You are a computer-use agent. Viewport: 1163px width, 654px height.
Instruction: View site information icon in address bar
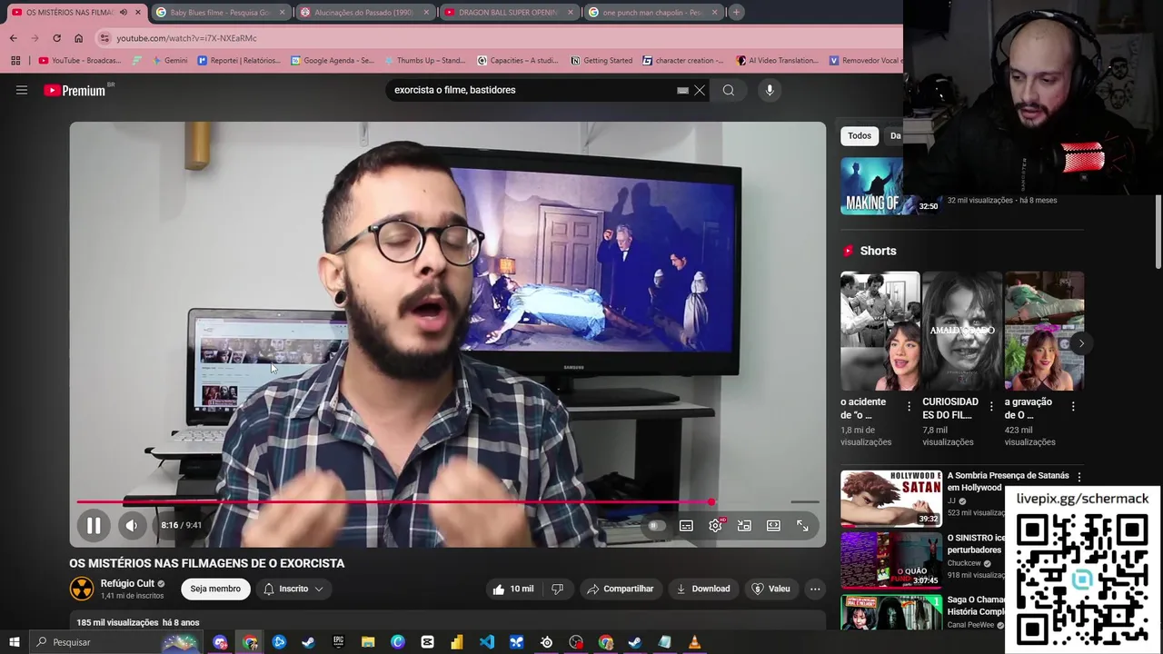(x=104, y=38)
